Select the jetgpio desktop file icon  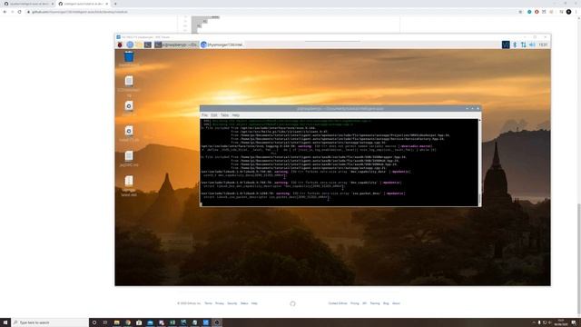click(129, 159)
